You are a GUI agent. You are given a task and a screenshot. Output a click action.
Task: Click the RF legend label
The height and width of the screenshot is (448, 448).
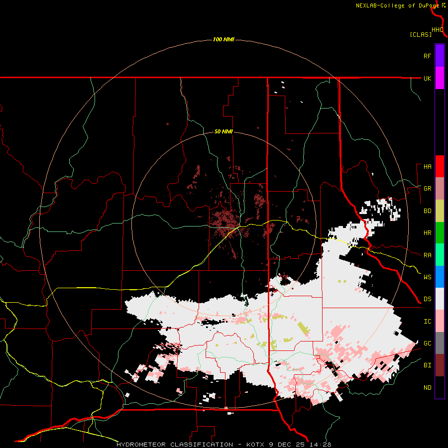427,56
